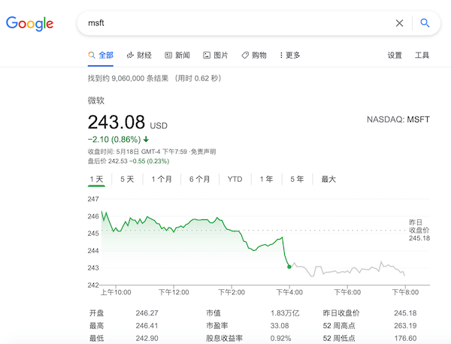
Task: Select the 全部 all results tab
Action: click(101, 55)
